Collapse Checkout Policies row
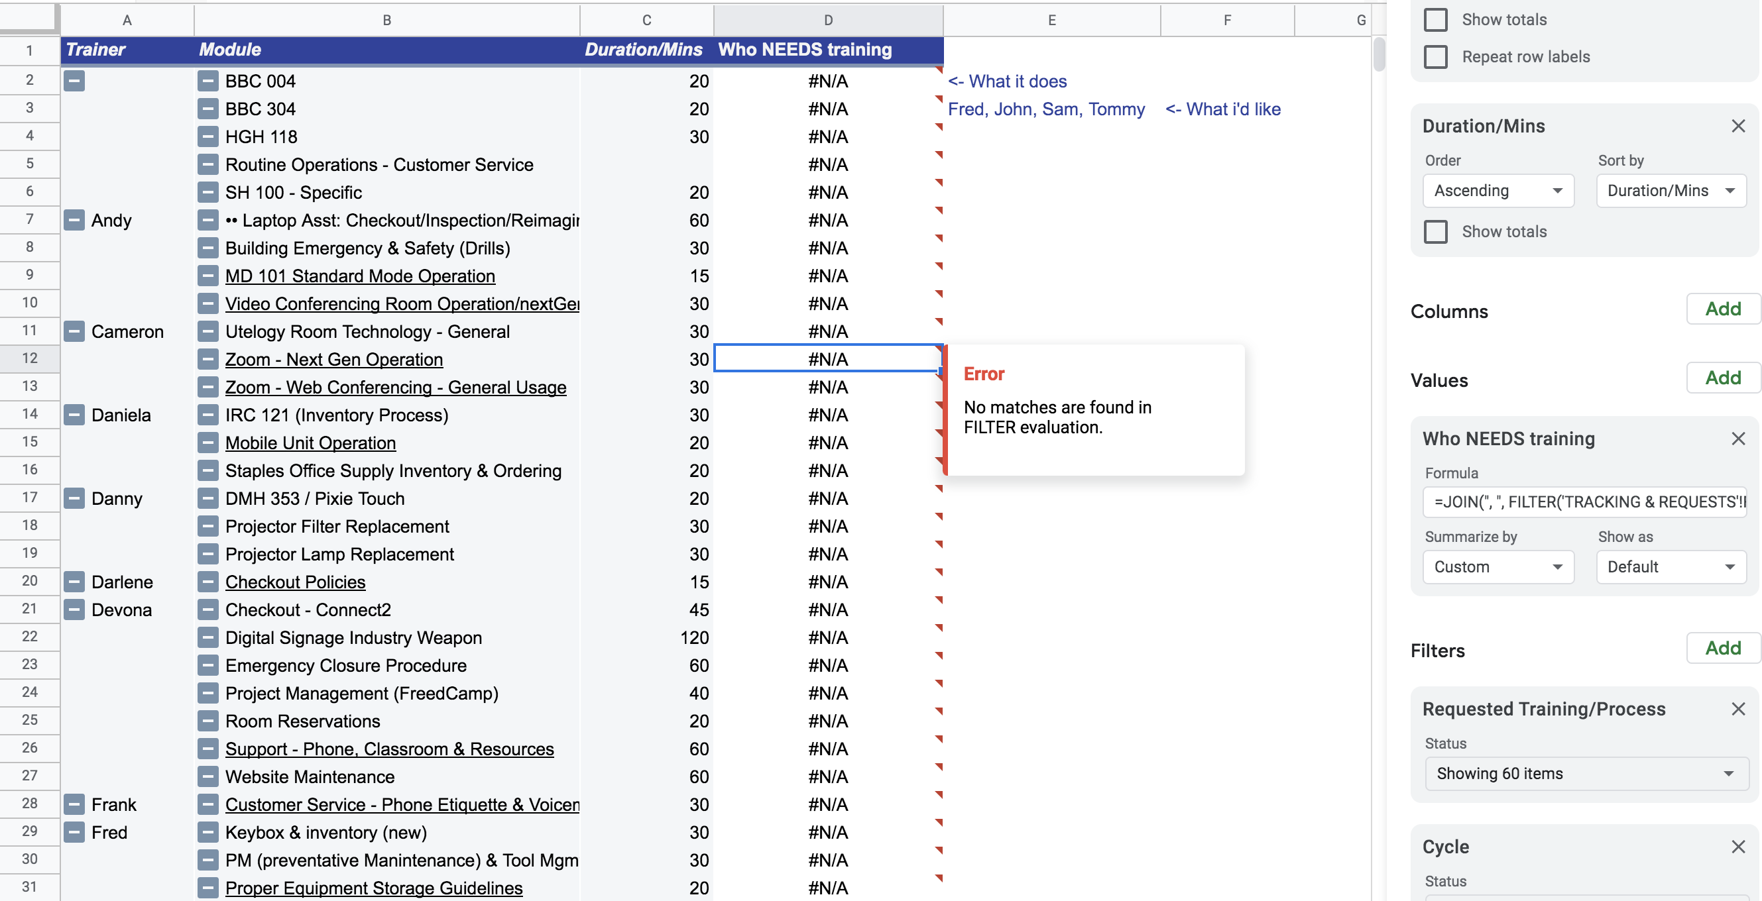The image size is (1762, 901). click(208, 582)
